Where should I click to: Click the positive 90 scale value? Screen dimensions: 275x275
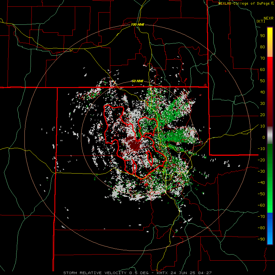pos(262,36)
